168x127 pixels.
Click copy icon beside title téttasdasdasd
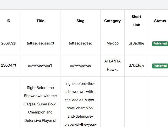tap(52, 43)
